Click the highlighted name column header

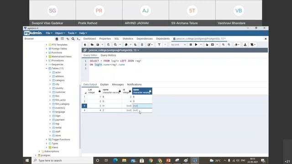point(142,91)
